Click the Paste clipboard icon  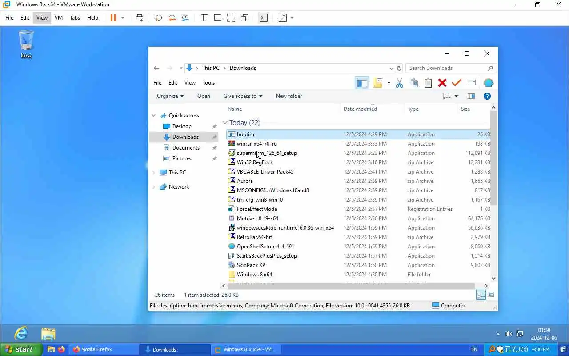click(428, 83)
